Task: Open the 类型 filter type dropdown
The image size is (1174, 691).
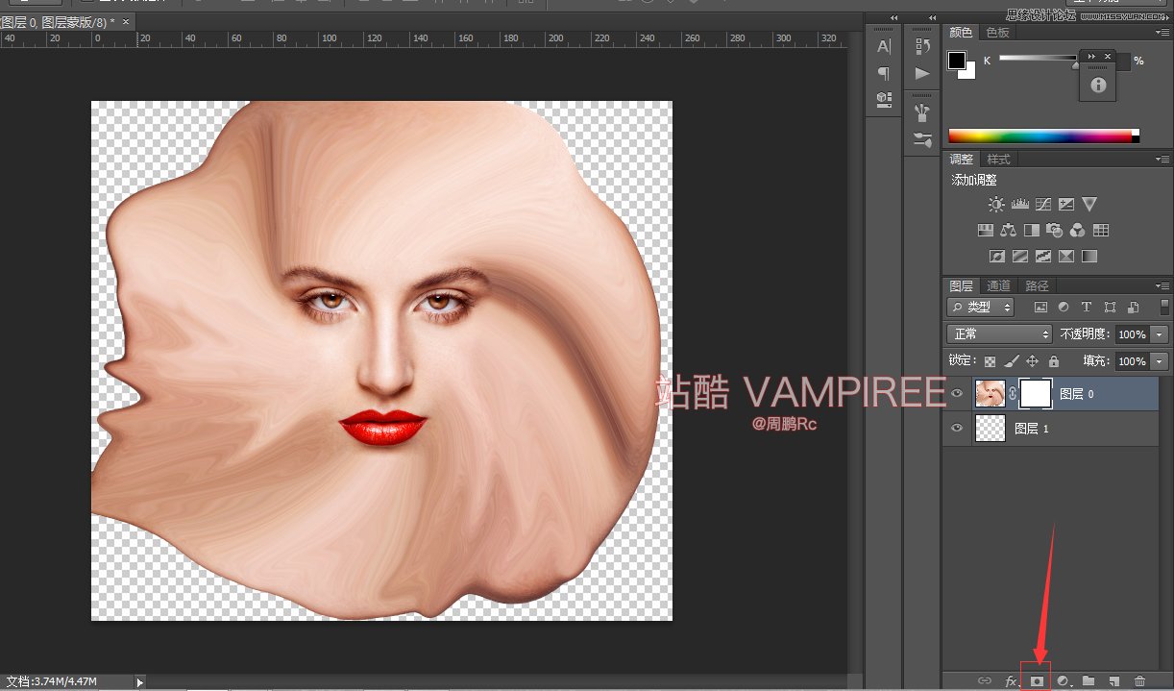Action: [981, 308]
